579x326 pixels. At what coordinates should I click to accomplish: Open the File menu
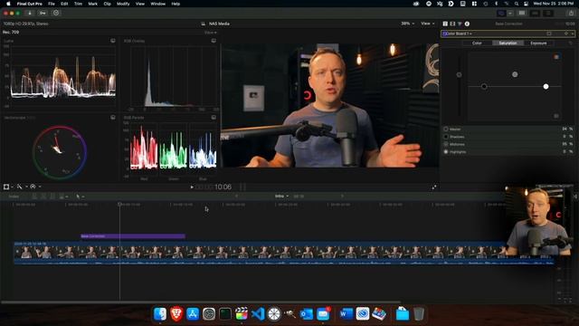click(x=52, y=4)
